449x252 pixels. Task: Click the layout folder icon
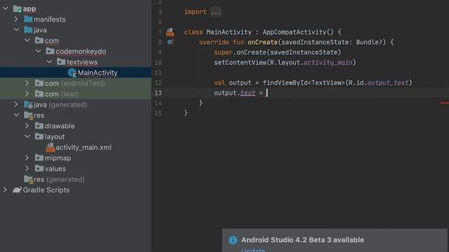click(39, 136)
